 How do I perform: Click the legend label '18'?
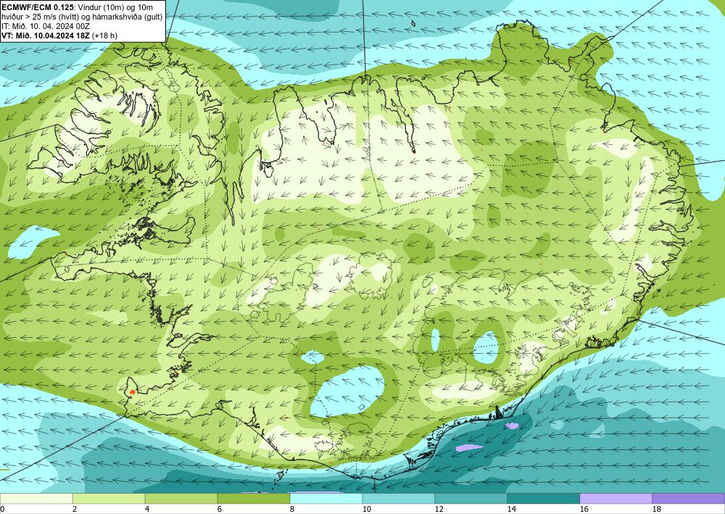tap(657, 509)
